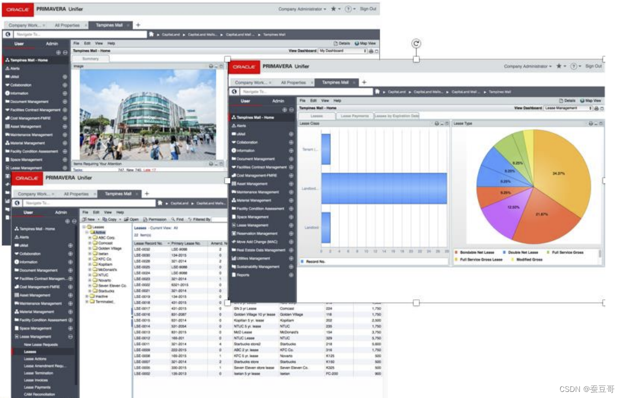Open Lease Termination in Leases log sidebar
The image size is (623, 398).
click(x=38, y=373)
